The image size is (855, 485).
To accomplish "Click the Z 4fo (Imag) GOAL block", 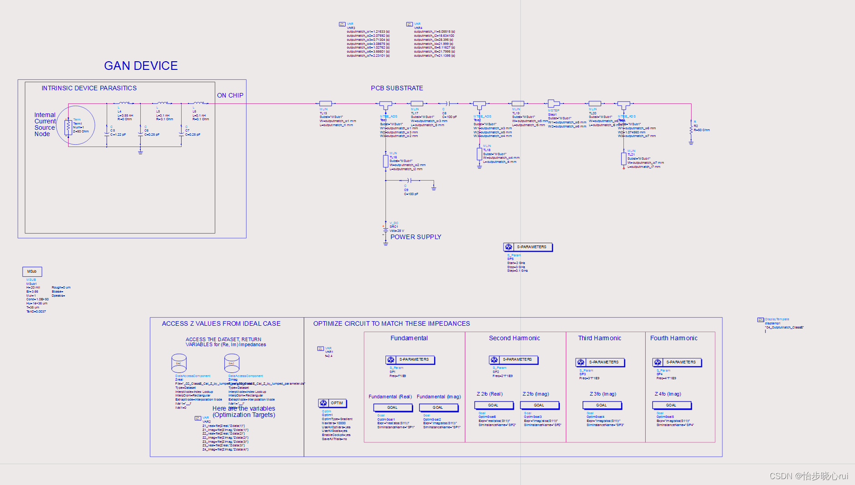I will (672, 405).
